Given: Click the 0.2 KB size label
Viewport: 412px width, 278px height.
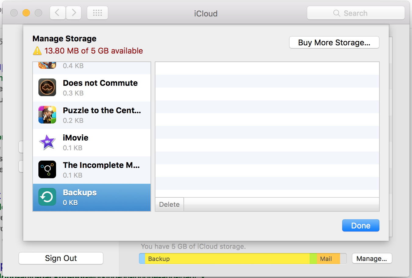Looking at the screenshot, I should click(73, 120).
